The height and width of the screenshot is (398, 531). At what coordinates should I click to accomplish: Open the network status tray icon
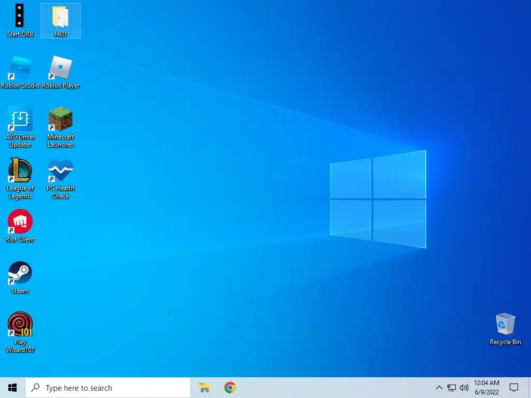pyautogui.click(x=452, y=388)
